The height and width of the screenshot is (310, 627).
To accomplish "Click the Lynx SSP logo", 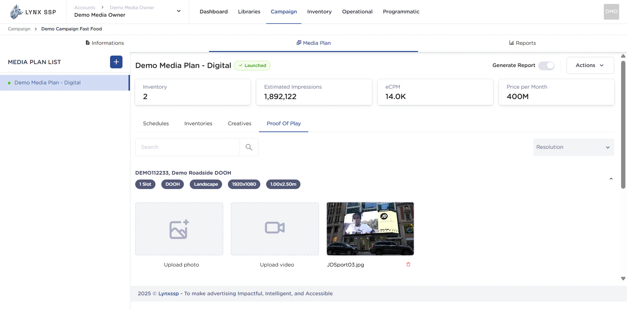I will click(33, 12).
